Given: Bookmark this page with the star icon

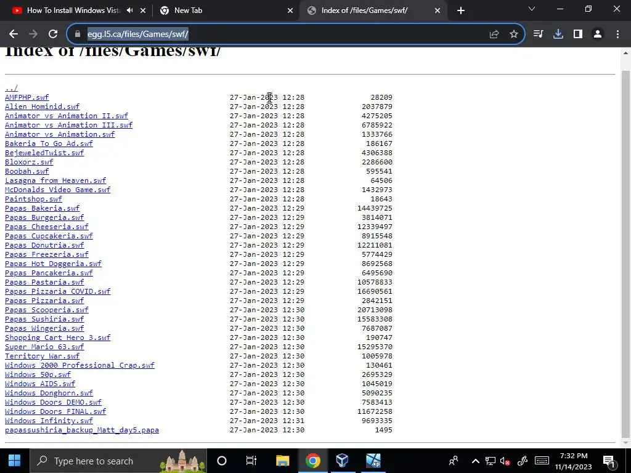Looking at the screenshot, I should click(x=514, y=34).
